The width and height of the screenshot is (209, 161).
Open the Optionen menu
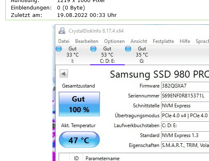click(114, 41)
